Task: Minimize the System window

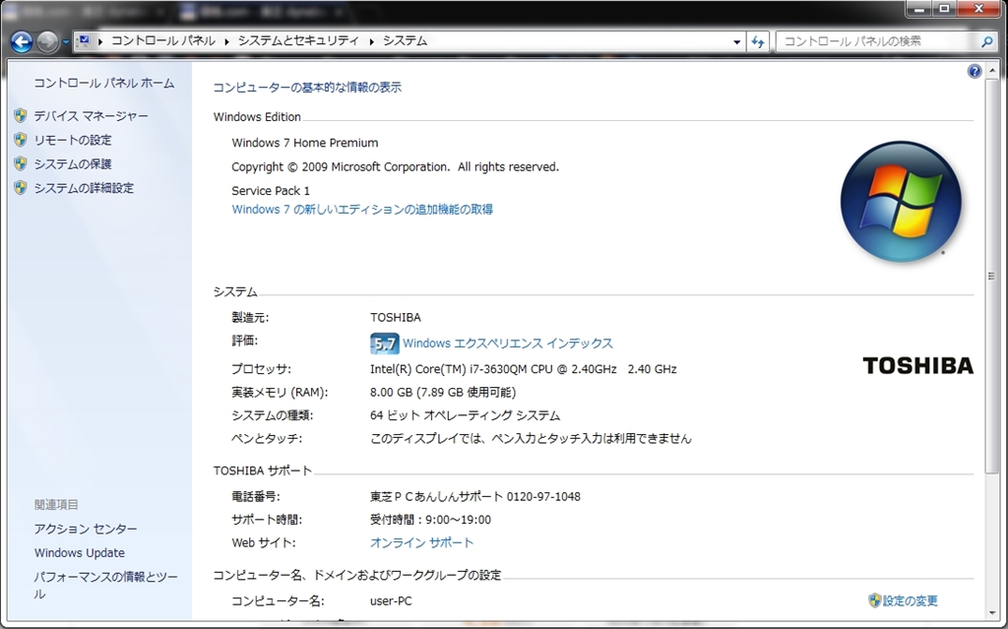Action: 919,9
